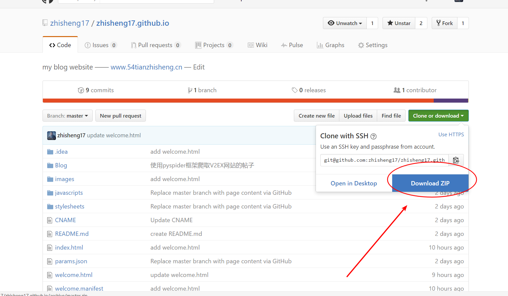
Task: Click the releases tag icon
Action: tap(294, 90)
